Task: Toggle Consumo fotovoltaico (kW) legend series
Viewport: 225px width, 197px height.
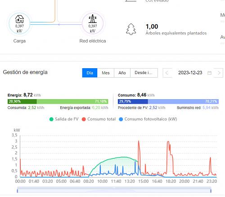Action: tap(148, 119)
